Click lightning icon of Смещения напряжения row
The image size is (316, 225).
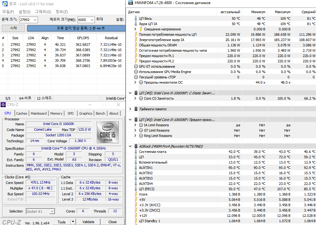(141, 29)
